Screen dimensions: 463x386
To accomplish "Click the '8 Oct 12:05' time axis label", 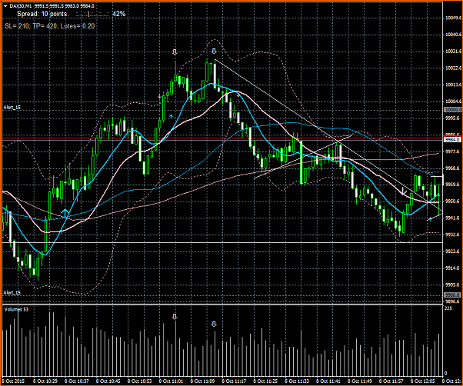I will [x=423, y=381].
